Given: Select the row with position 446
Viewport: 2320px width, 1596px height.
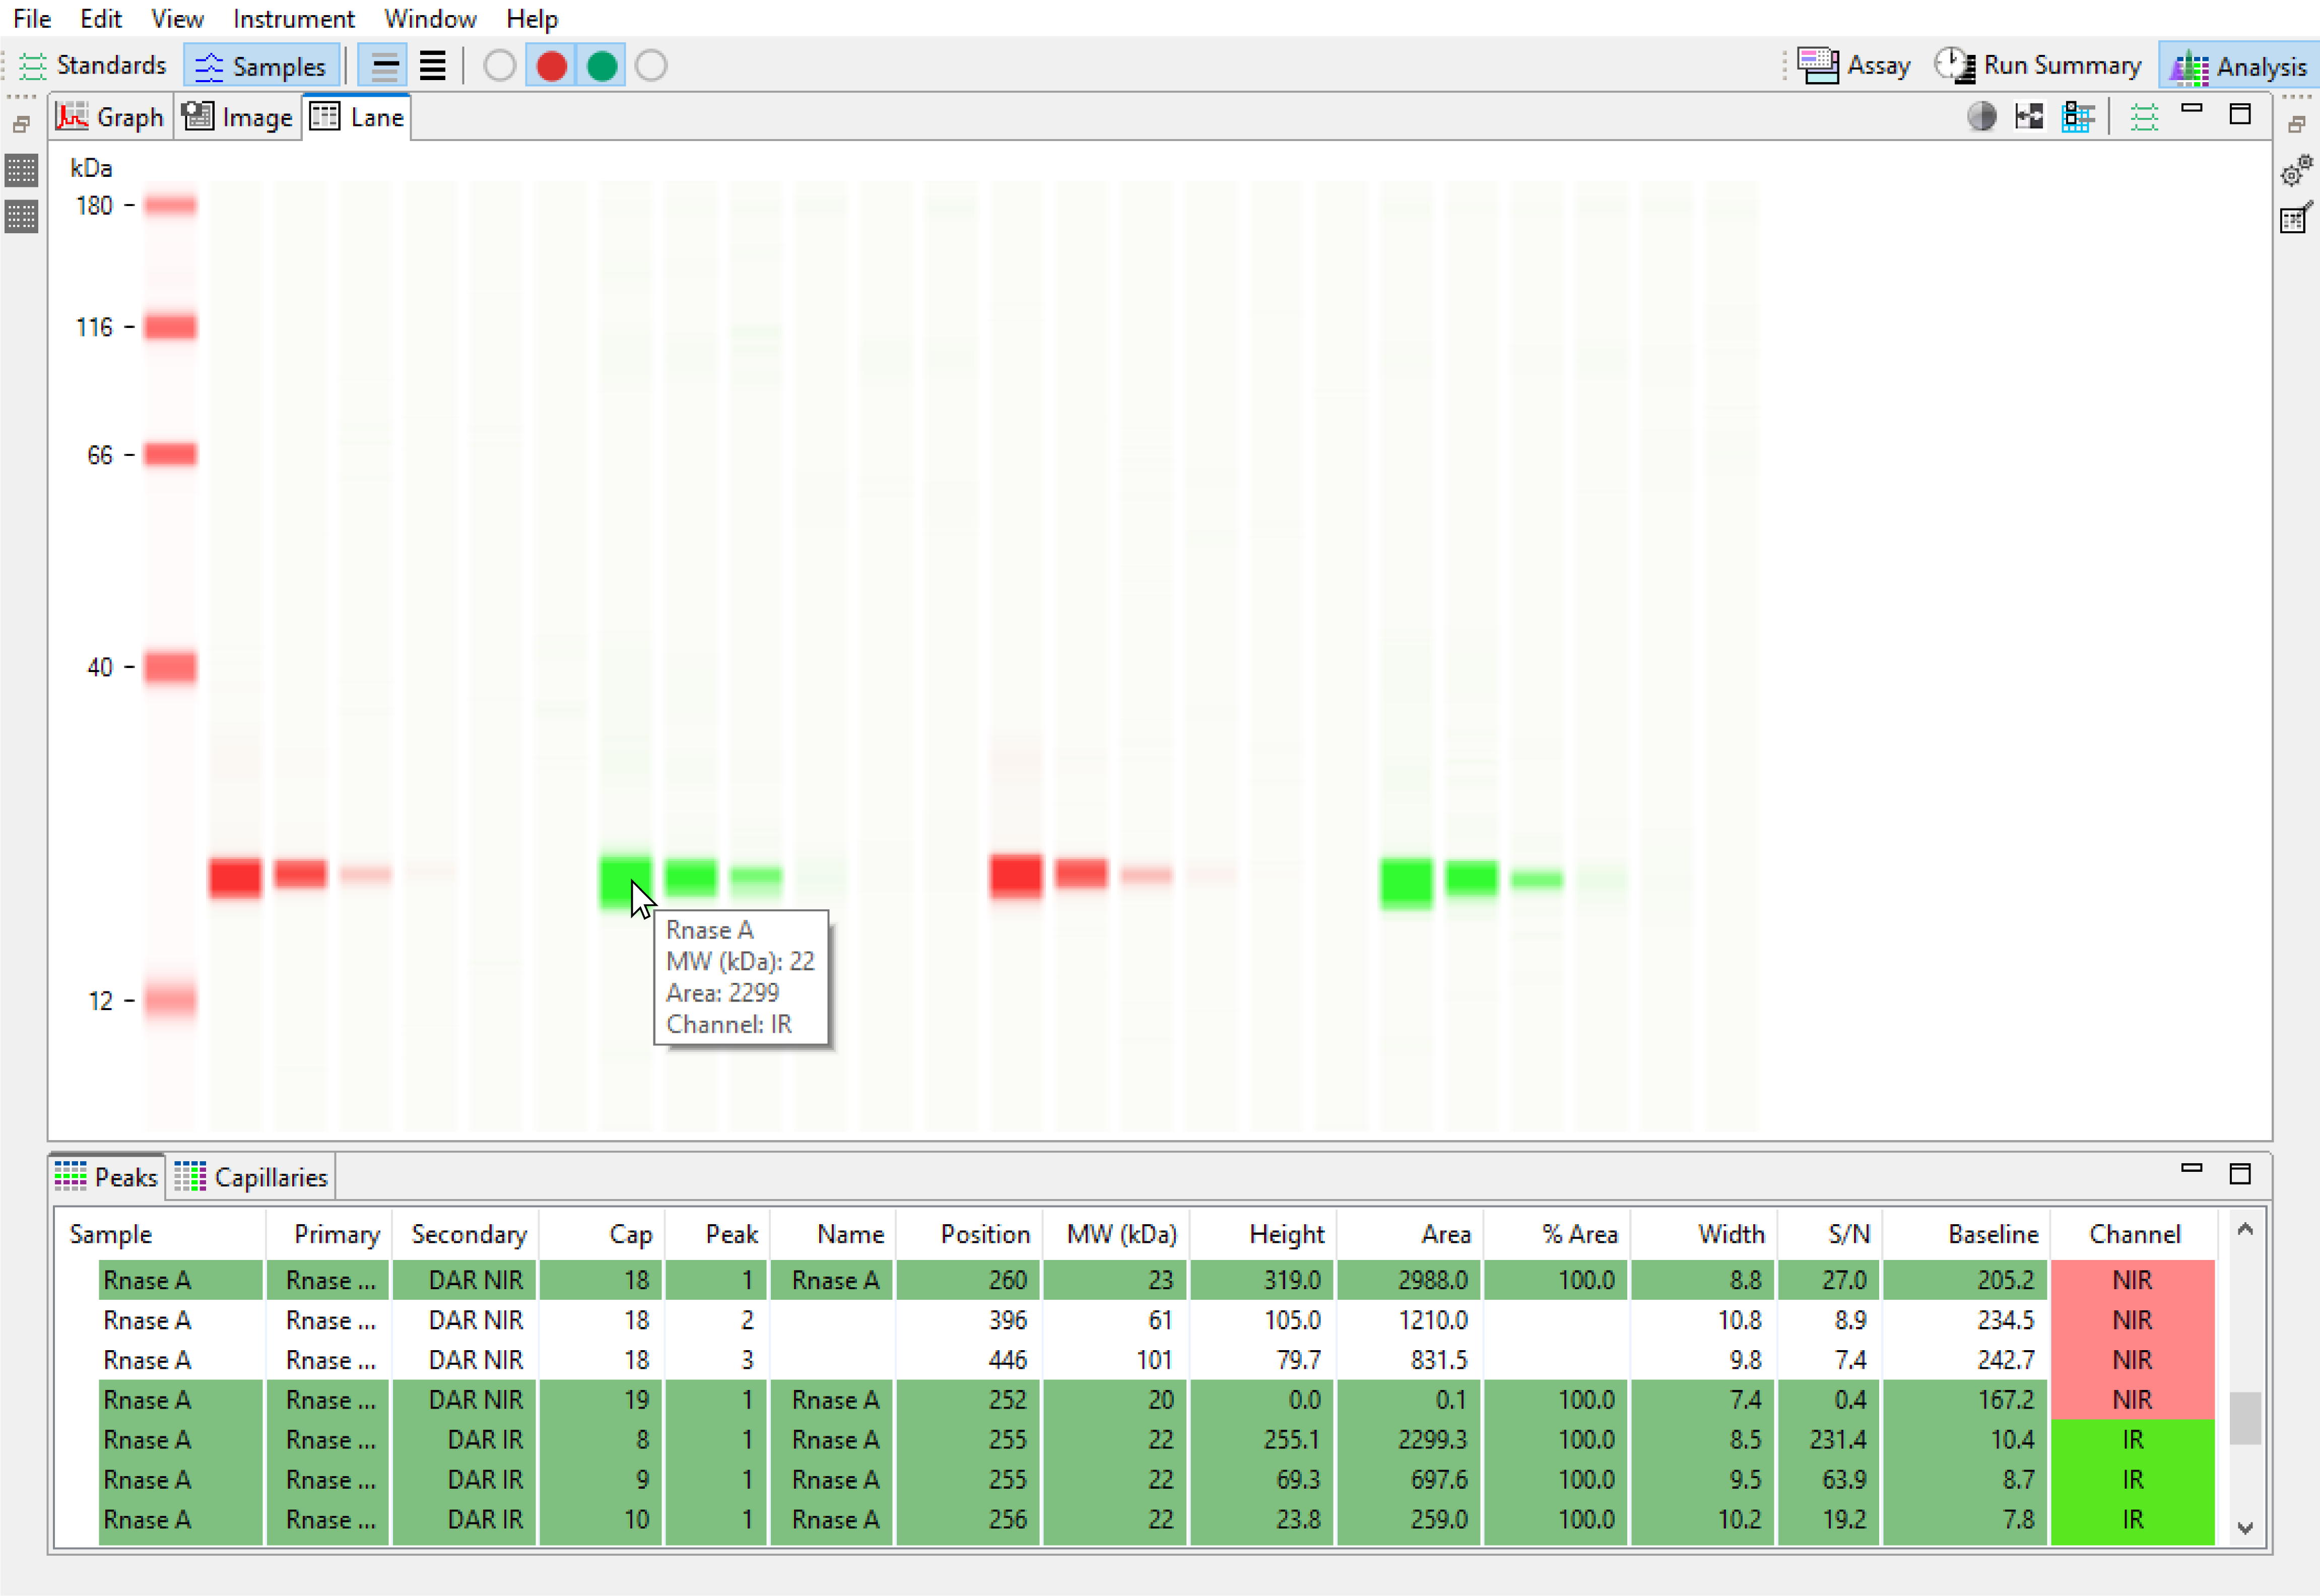Looking at the screenshot, I should tap(1157, 1360).
